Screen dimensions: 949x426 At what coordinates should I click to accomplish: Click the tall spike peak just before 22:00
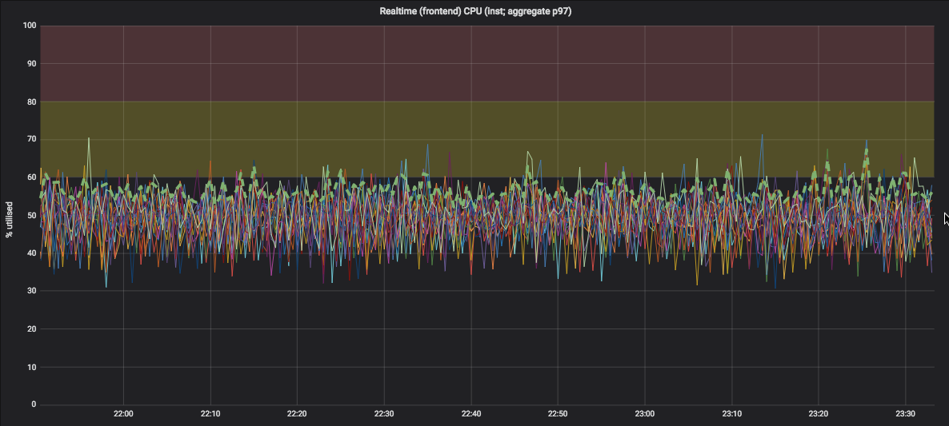point(88,138)
